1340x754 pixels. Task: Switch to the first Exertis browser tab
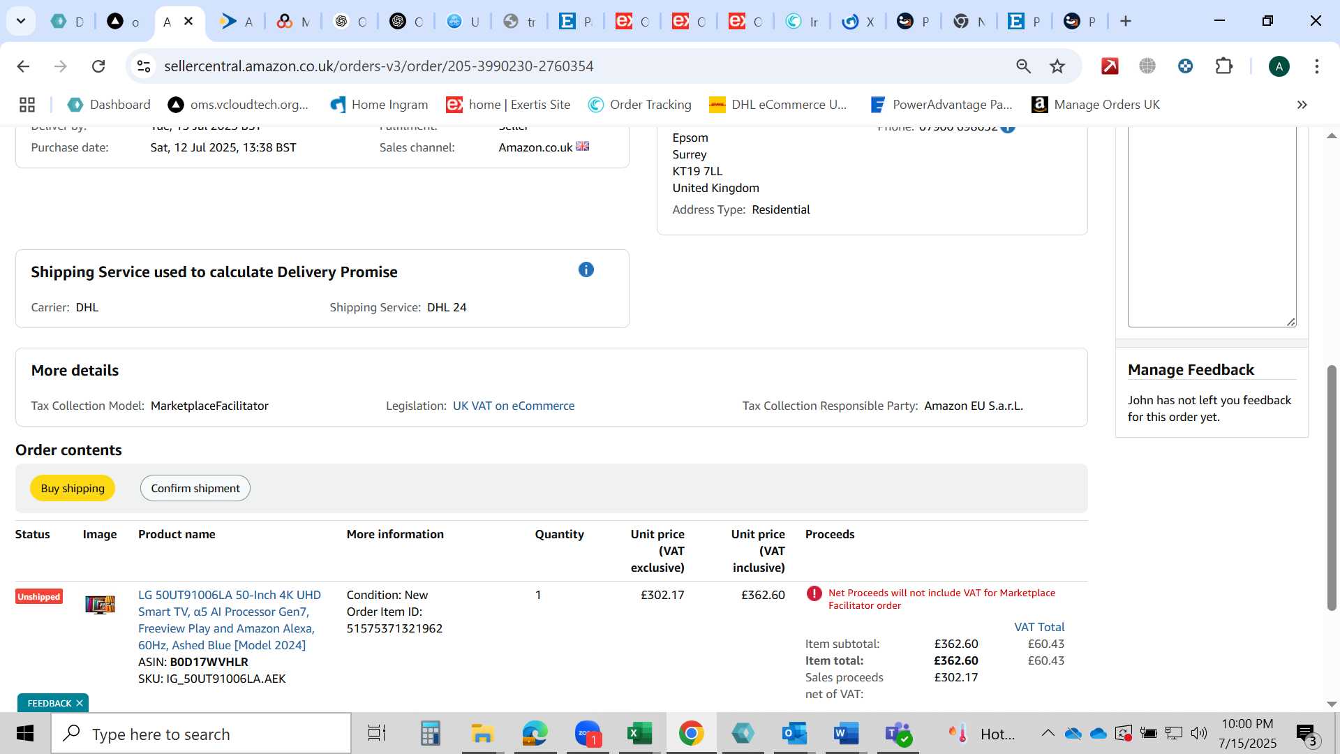coord(632,22)
